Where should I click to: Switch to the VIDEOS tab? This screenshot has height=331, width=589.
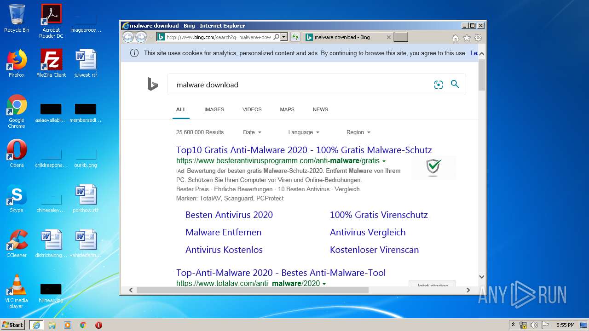tap(252, 109)
